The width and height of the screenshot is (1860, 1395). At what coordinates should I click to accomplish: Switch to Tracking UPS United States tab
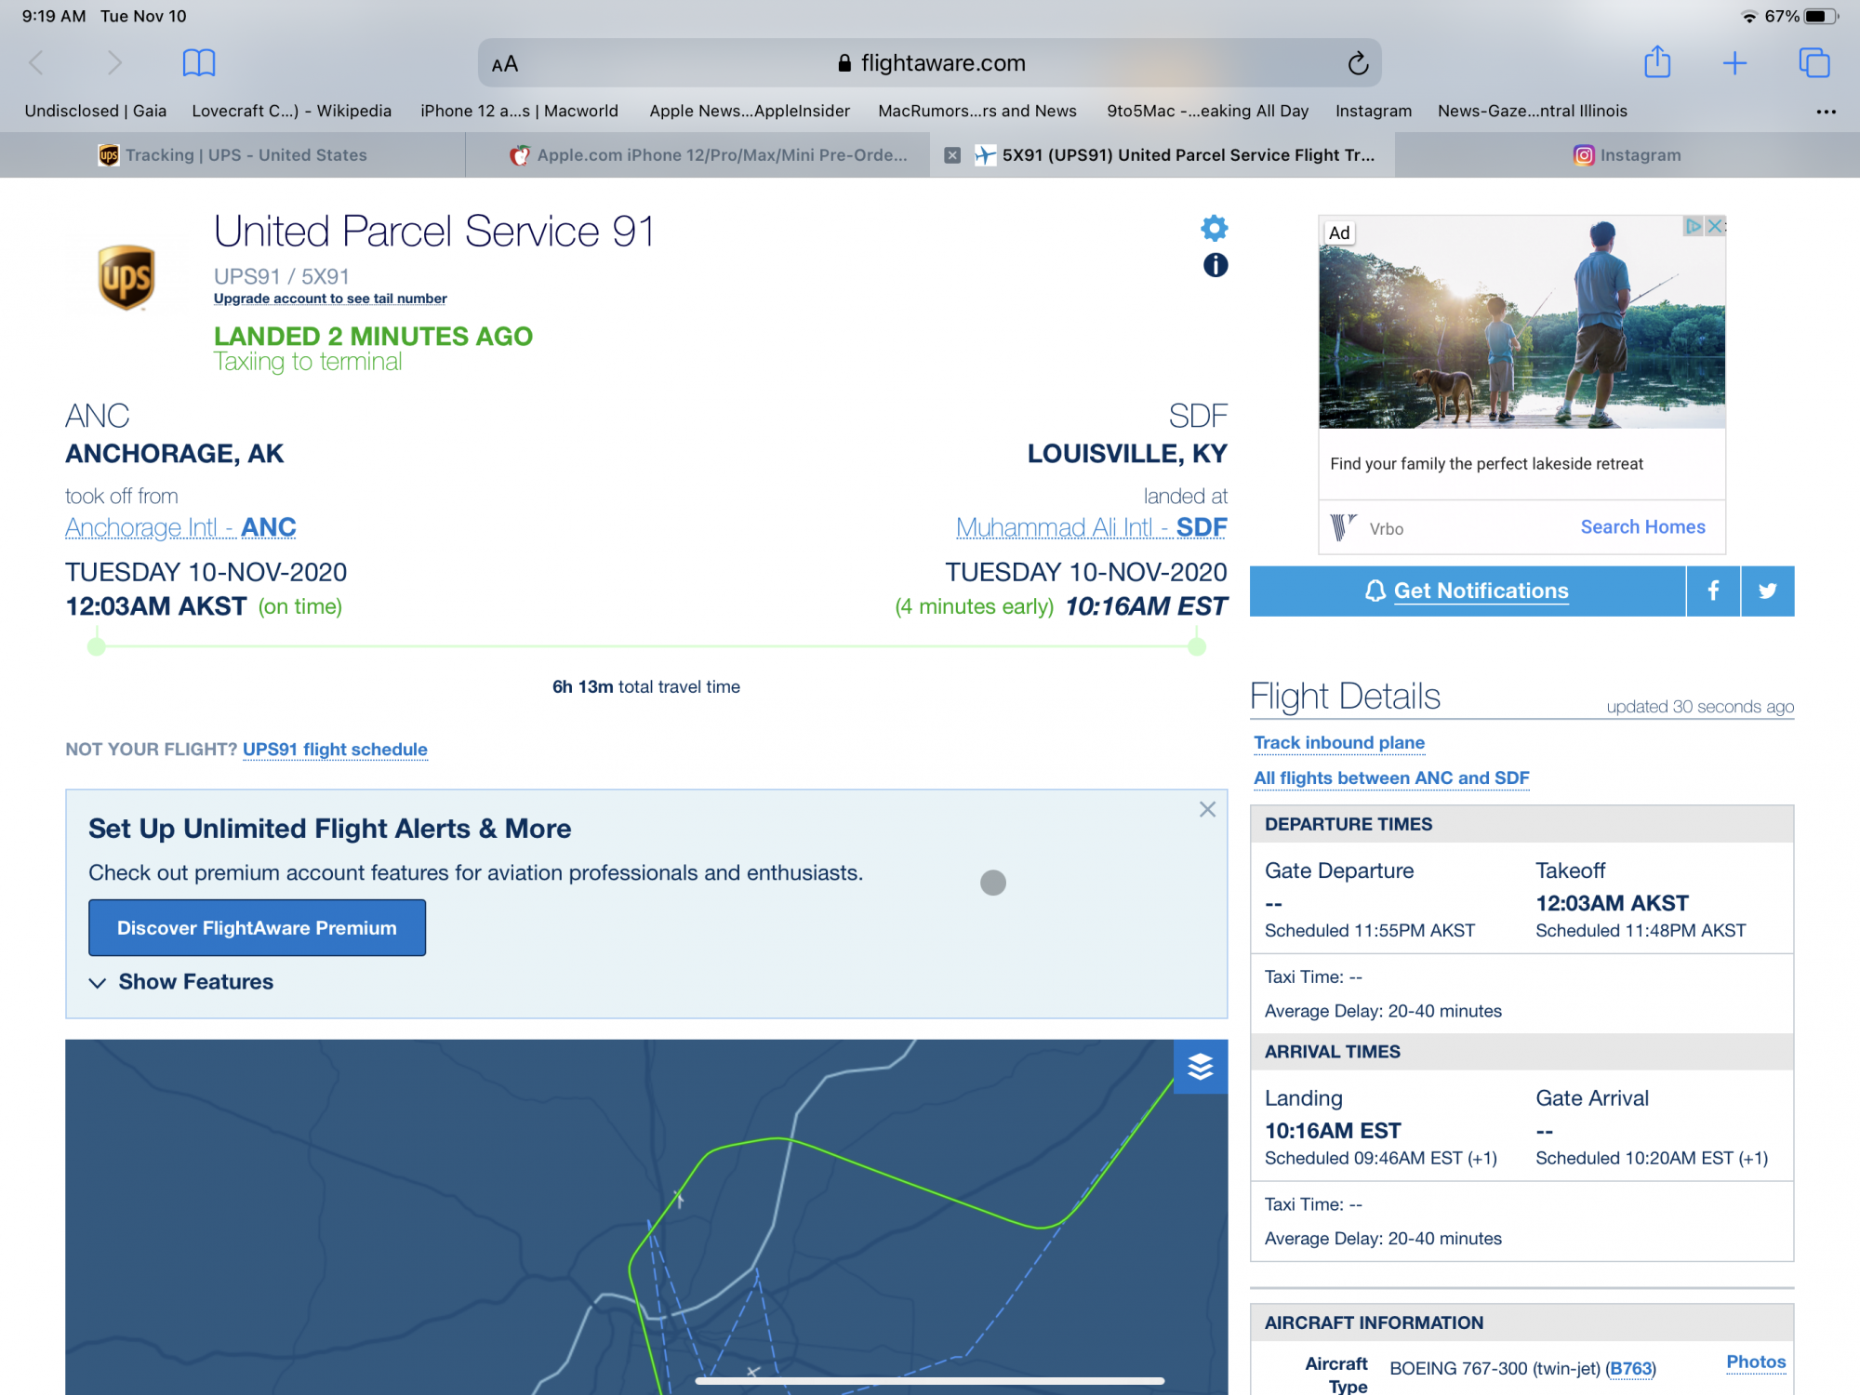pyautogui.click(x=232, y=155)
